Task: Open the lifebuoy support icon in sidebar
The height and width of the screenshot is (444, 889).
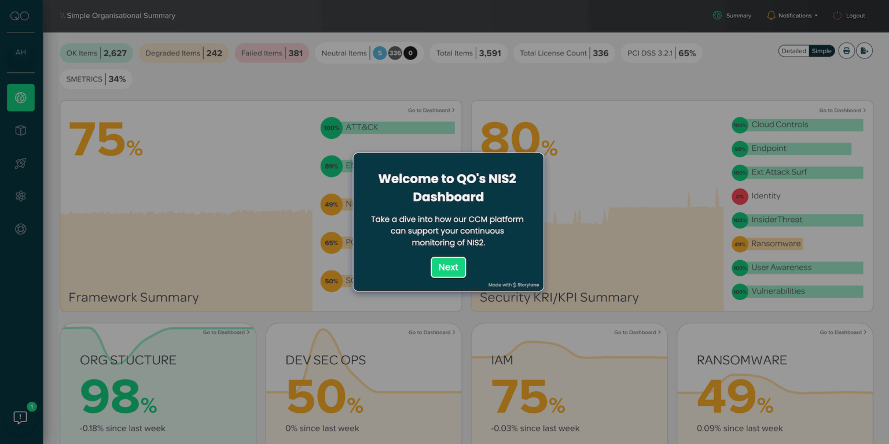Action: tap(21, 230)
